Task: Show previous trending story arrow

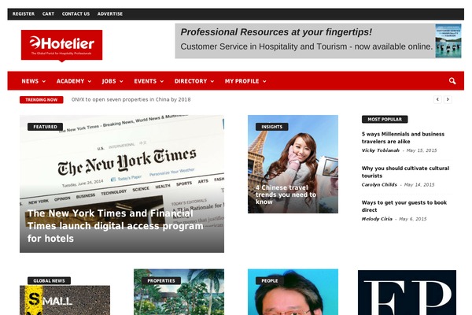Action: tap(437, 99)
